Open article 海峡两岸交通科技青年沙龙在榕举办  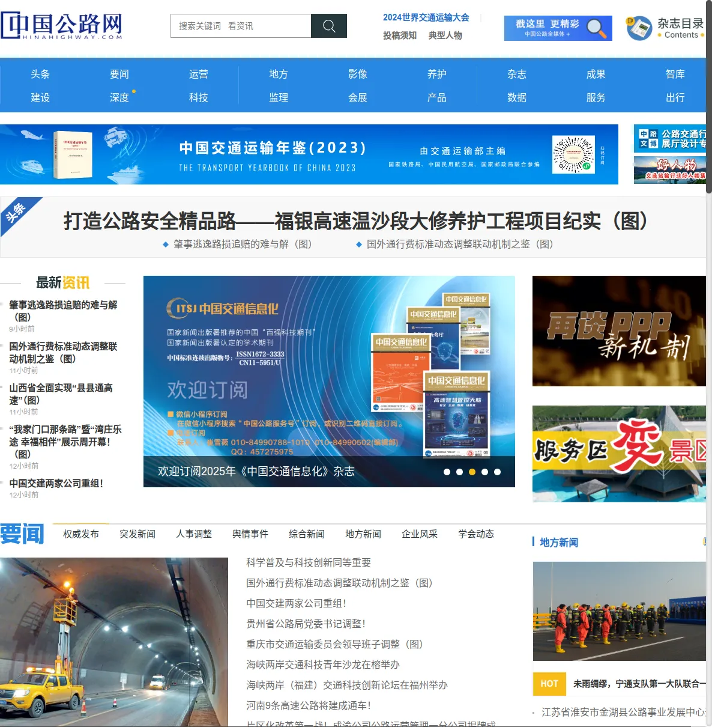323,665
